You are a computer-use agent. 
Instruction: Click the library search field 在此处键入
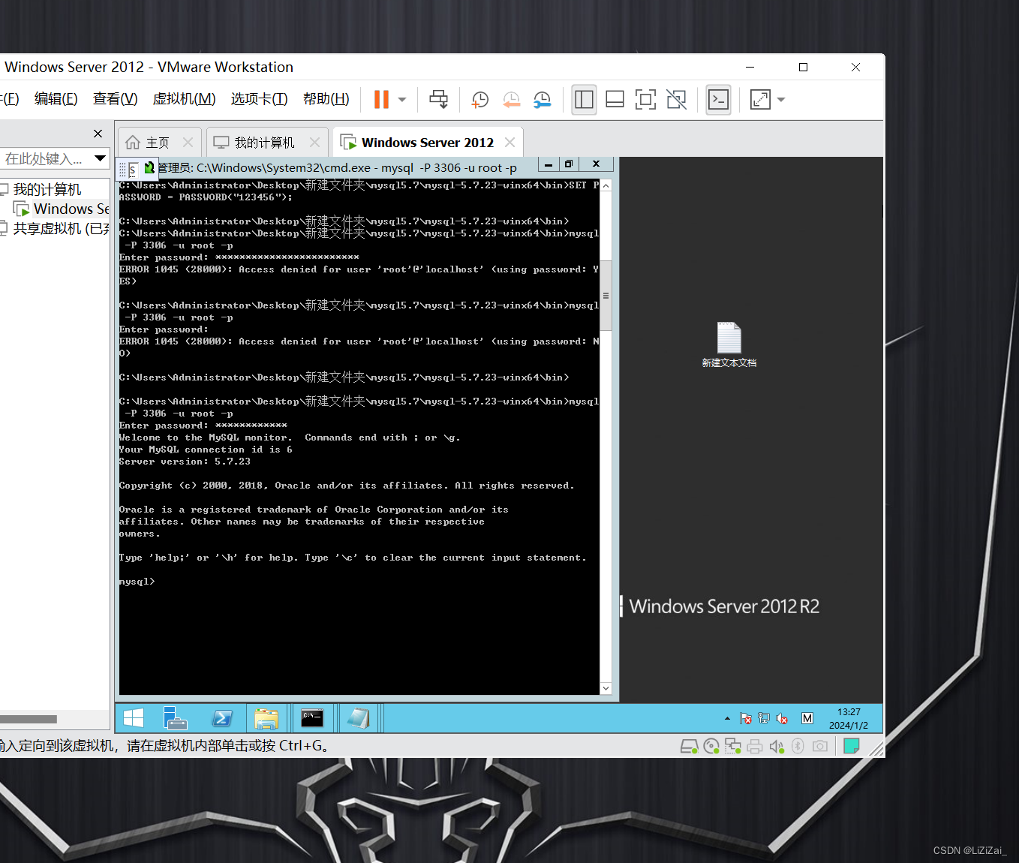point(45,158)
